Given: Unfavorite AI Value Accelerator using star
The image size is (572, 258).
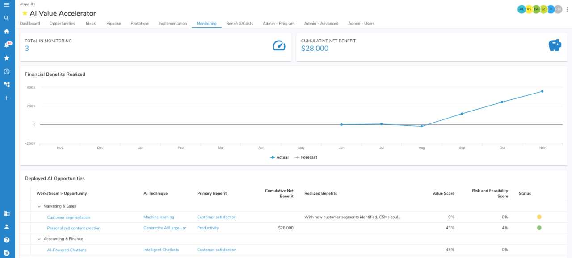Looking at the screenshot, I should [25, 13].
